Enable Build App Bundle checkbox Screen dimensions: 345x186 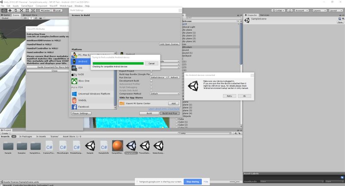[151, 74]
